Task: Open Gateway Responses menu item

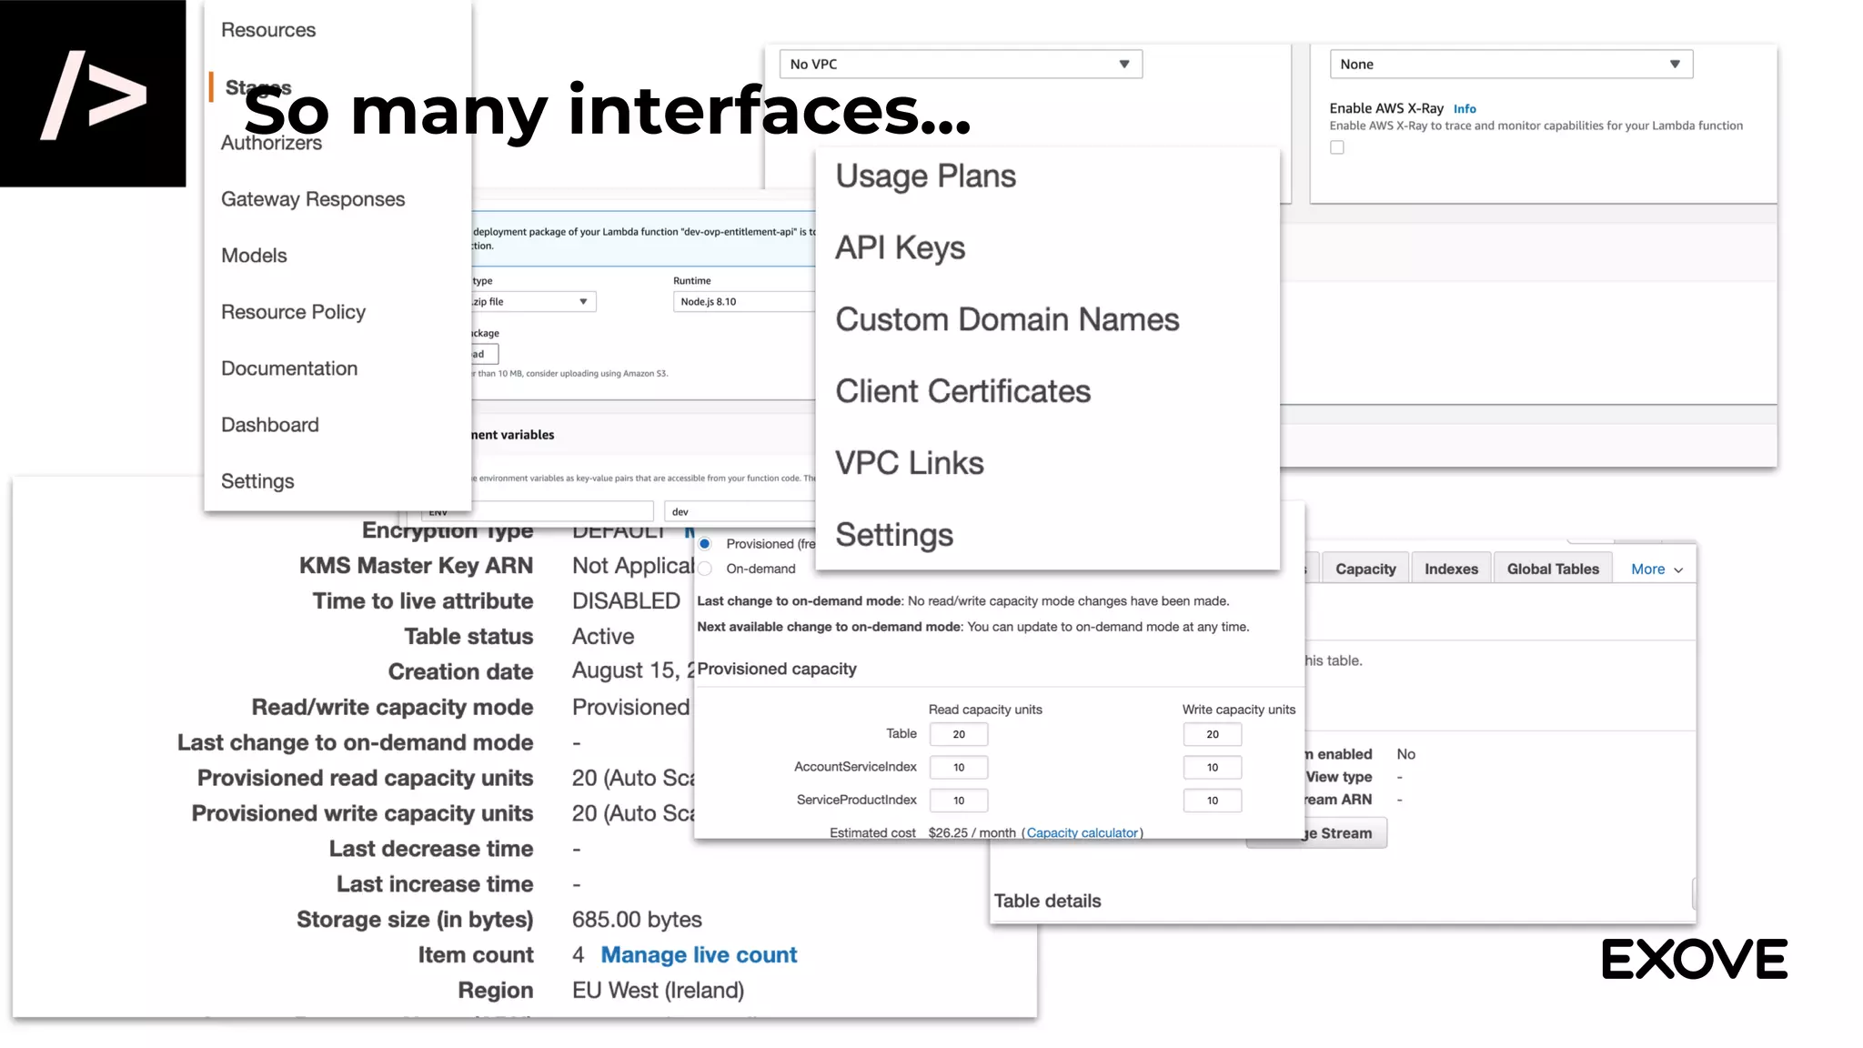Action: (x=313, y=199)
